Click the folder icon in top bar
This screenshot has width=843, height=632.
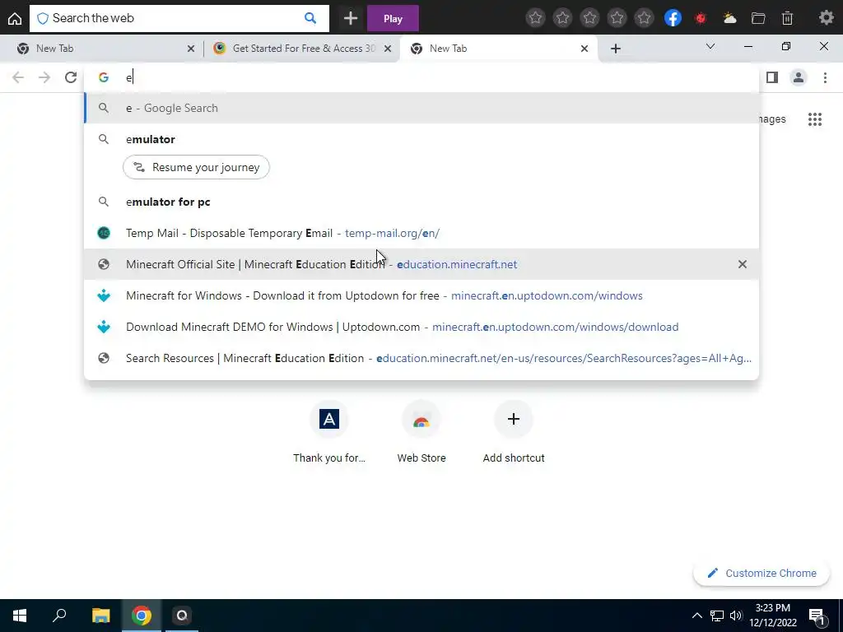tap(758, 18)
